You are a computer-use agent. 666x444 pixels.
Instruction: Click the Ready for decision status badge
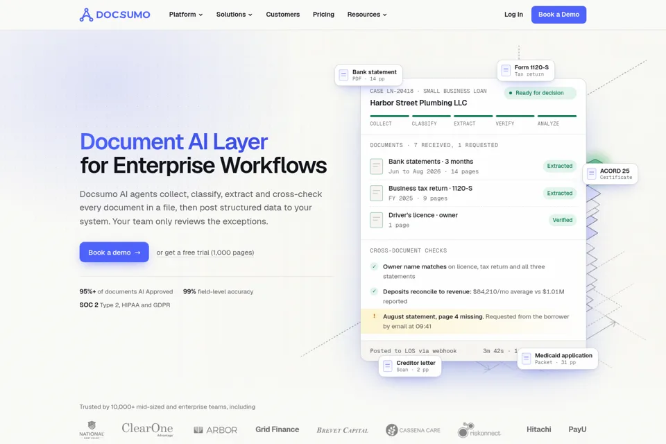point(540,93)
